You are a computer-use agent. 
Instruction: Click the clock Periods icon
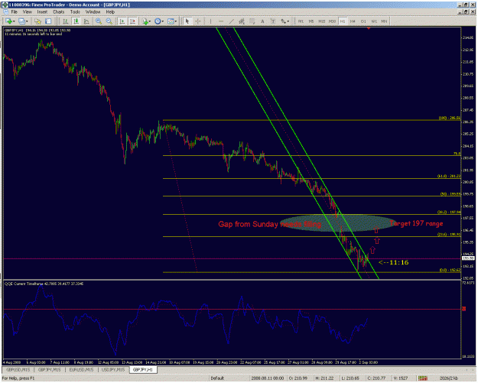[x=158, y=21]
